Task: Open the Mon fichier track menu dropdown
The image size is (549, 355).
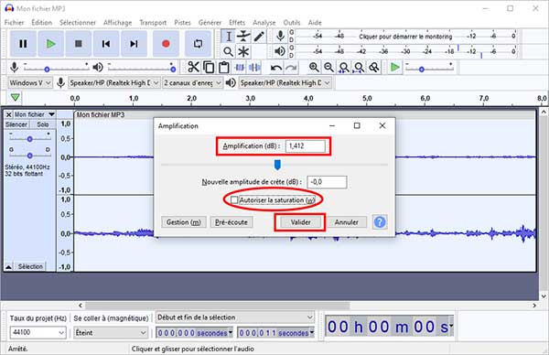Action: (x=35, y=114)
